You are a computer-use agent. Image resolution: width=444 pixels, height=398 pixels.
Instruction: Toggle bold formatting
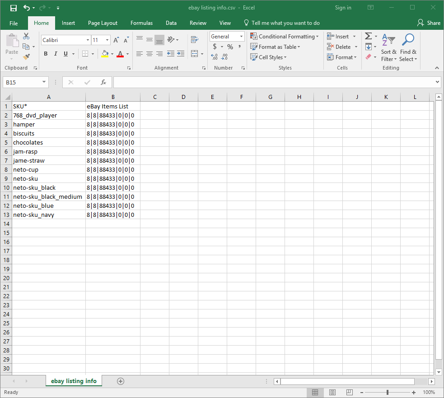tap(46, 54)
